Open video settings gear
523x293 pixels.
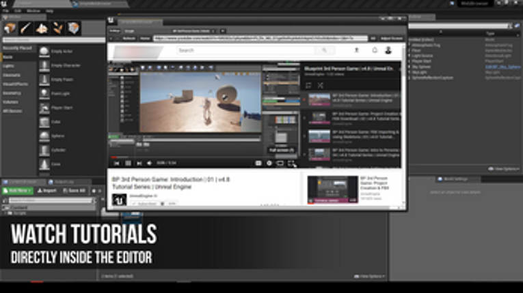point(269,164)
